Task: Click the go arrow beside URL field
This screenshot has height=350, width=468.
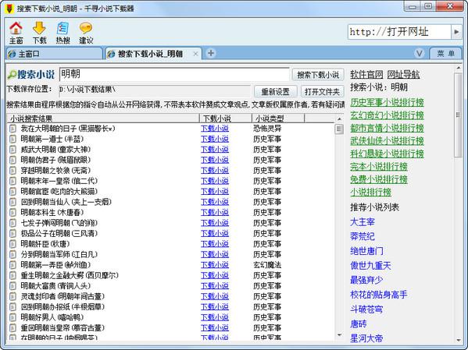Action: click(456, 32)
